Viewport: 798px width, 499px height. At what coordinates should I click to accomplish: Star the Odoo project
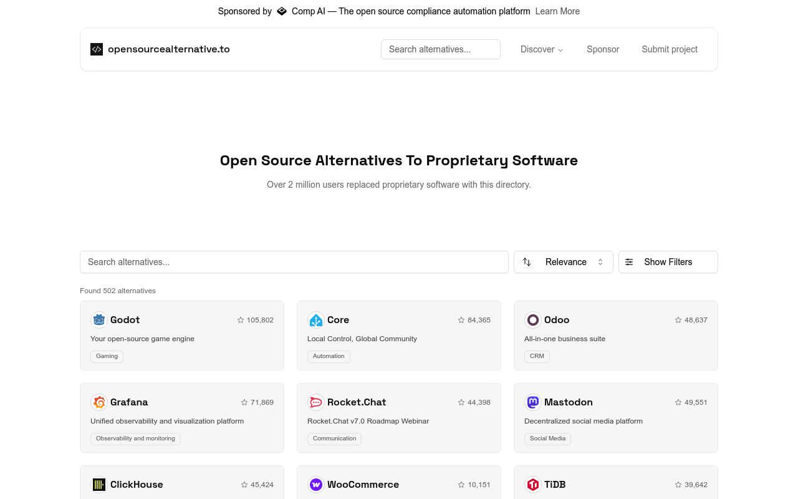678,319
